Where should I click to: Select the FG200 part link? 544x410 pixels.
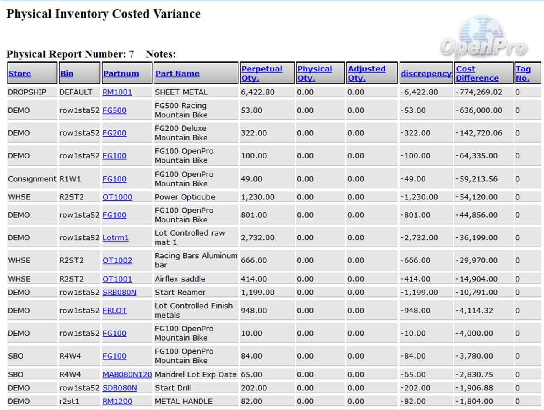tap(114, 133)
